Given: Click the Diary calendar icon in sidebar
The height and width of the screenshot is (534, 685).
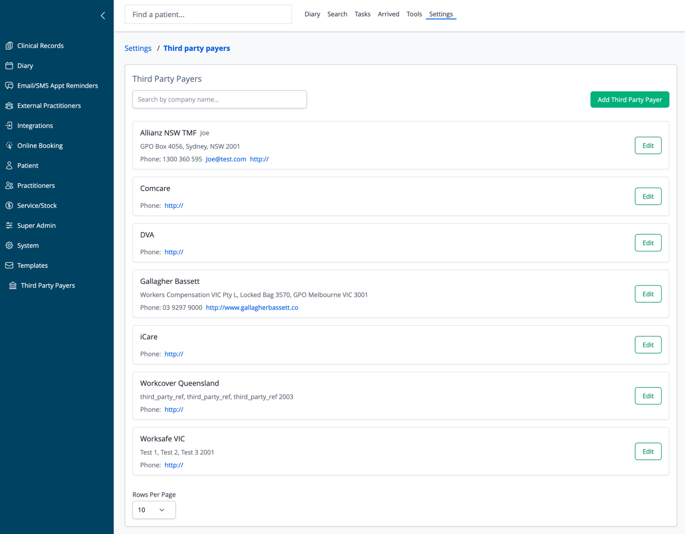Looking at the screenshot, I should click(9, 66).
